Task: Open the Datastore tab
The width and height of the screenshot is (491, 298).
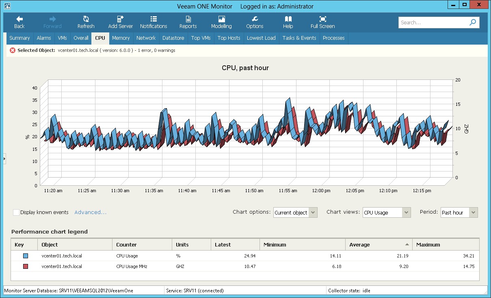Action: [173, 38]
